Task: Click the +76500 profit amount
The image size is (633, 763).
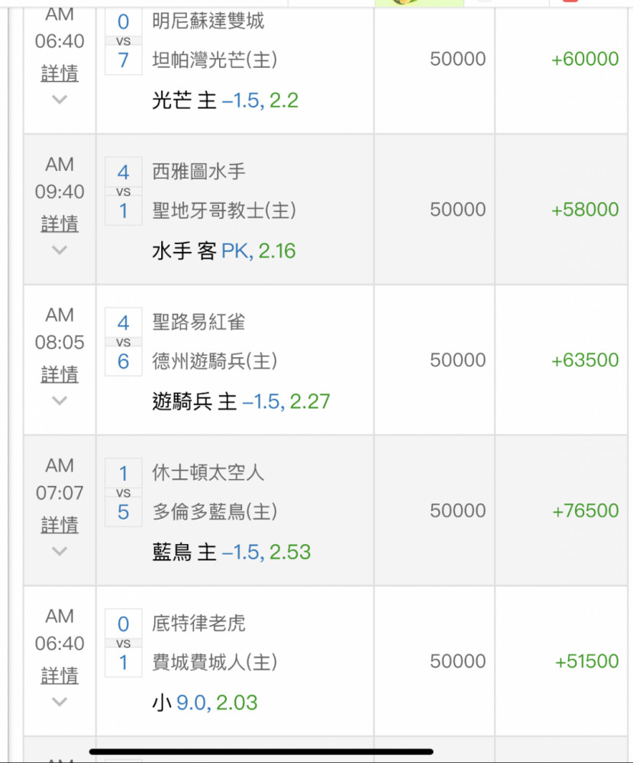Action: (x=585, y=510)
